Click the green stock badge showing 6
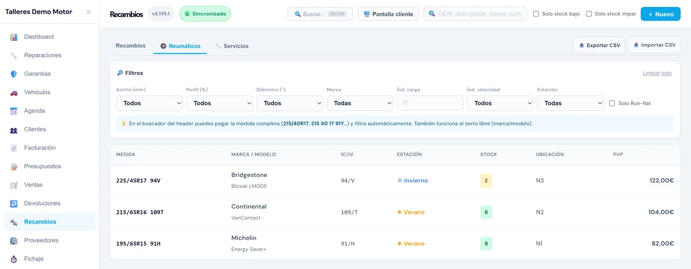This screenshot has width=691, height=269. pos(486,212)
